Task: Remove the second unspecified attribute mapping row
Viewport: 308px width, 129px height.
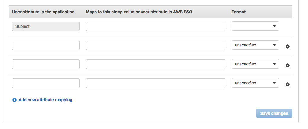Action: pyautogui.click(x=287, y=65)
